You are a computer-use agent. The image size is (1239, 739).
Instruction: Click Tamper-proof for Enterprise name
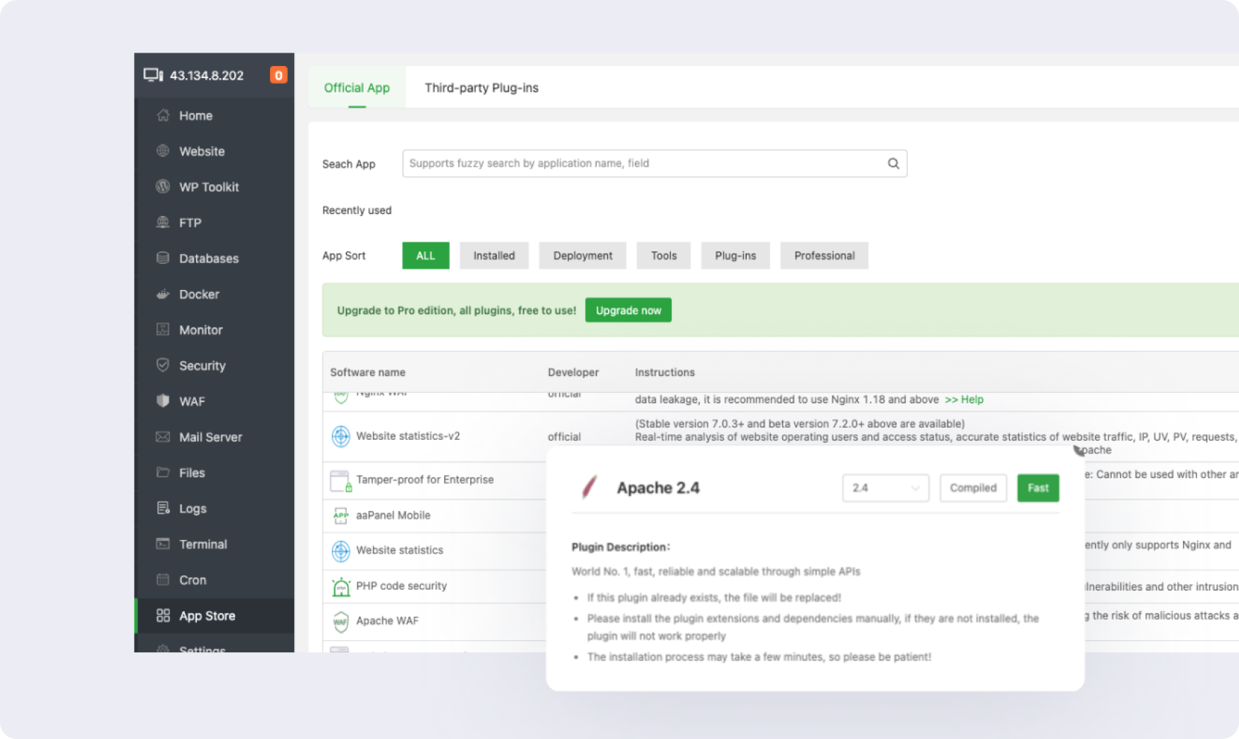tap(425, 480)
